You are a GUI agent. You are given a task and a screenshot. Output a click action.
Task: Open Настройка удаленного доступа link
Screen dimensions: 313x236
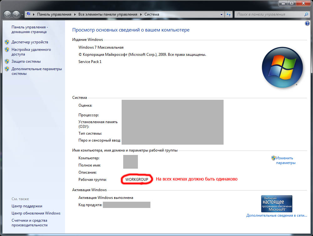pyautogui.click(x=31, y=52)
